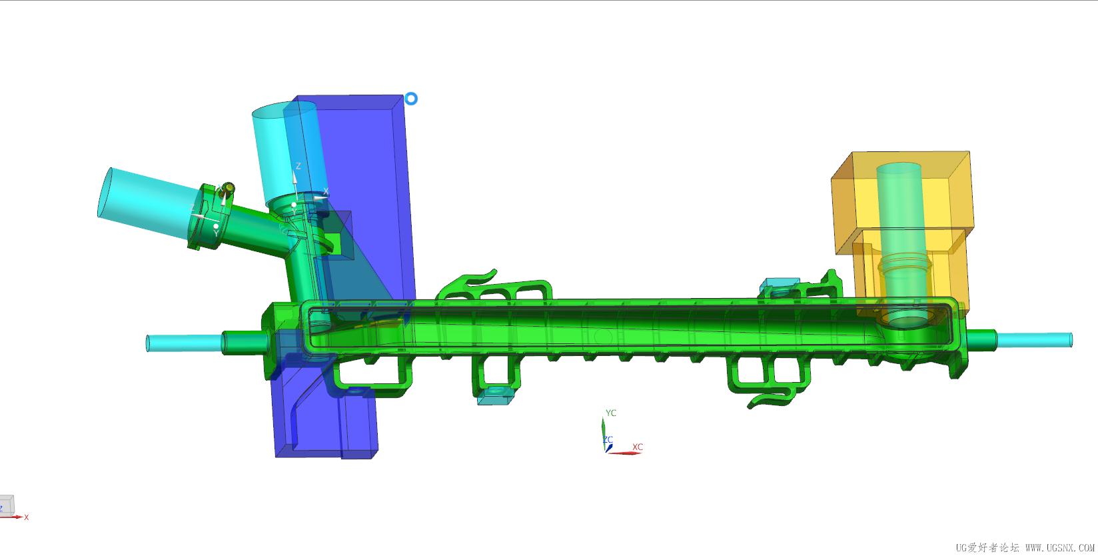Click the view triad cube in the bottom-left corner

7,505
